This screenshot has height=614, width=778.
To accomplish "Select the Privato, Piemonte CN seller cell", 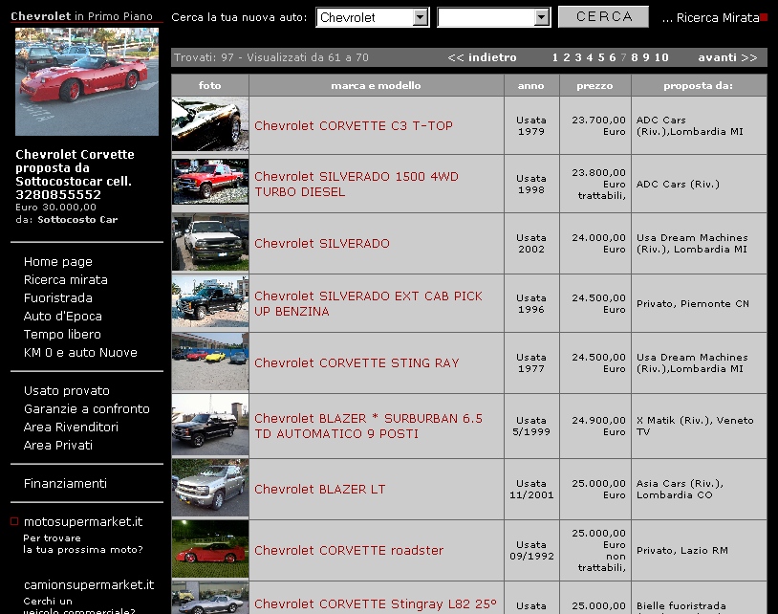I will click(699, 303).
